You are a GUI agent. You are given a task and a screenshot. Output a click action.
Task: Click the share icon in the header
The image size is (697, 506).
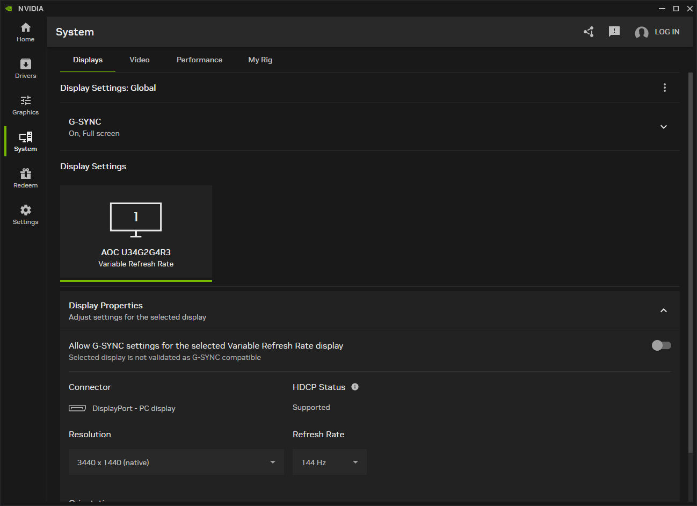click(589, 32)
